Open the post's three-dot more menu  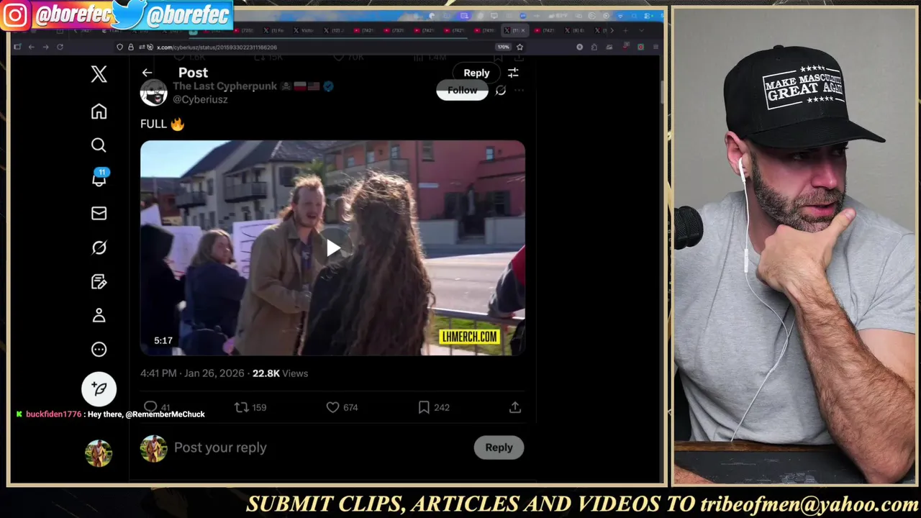519,91
